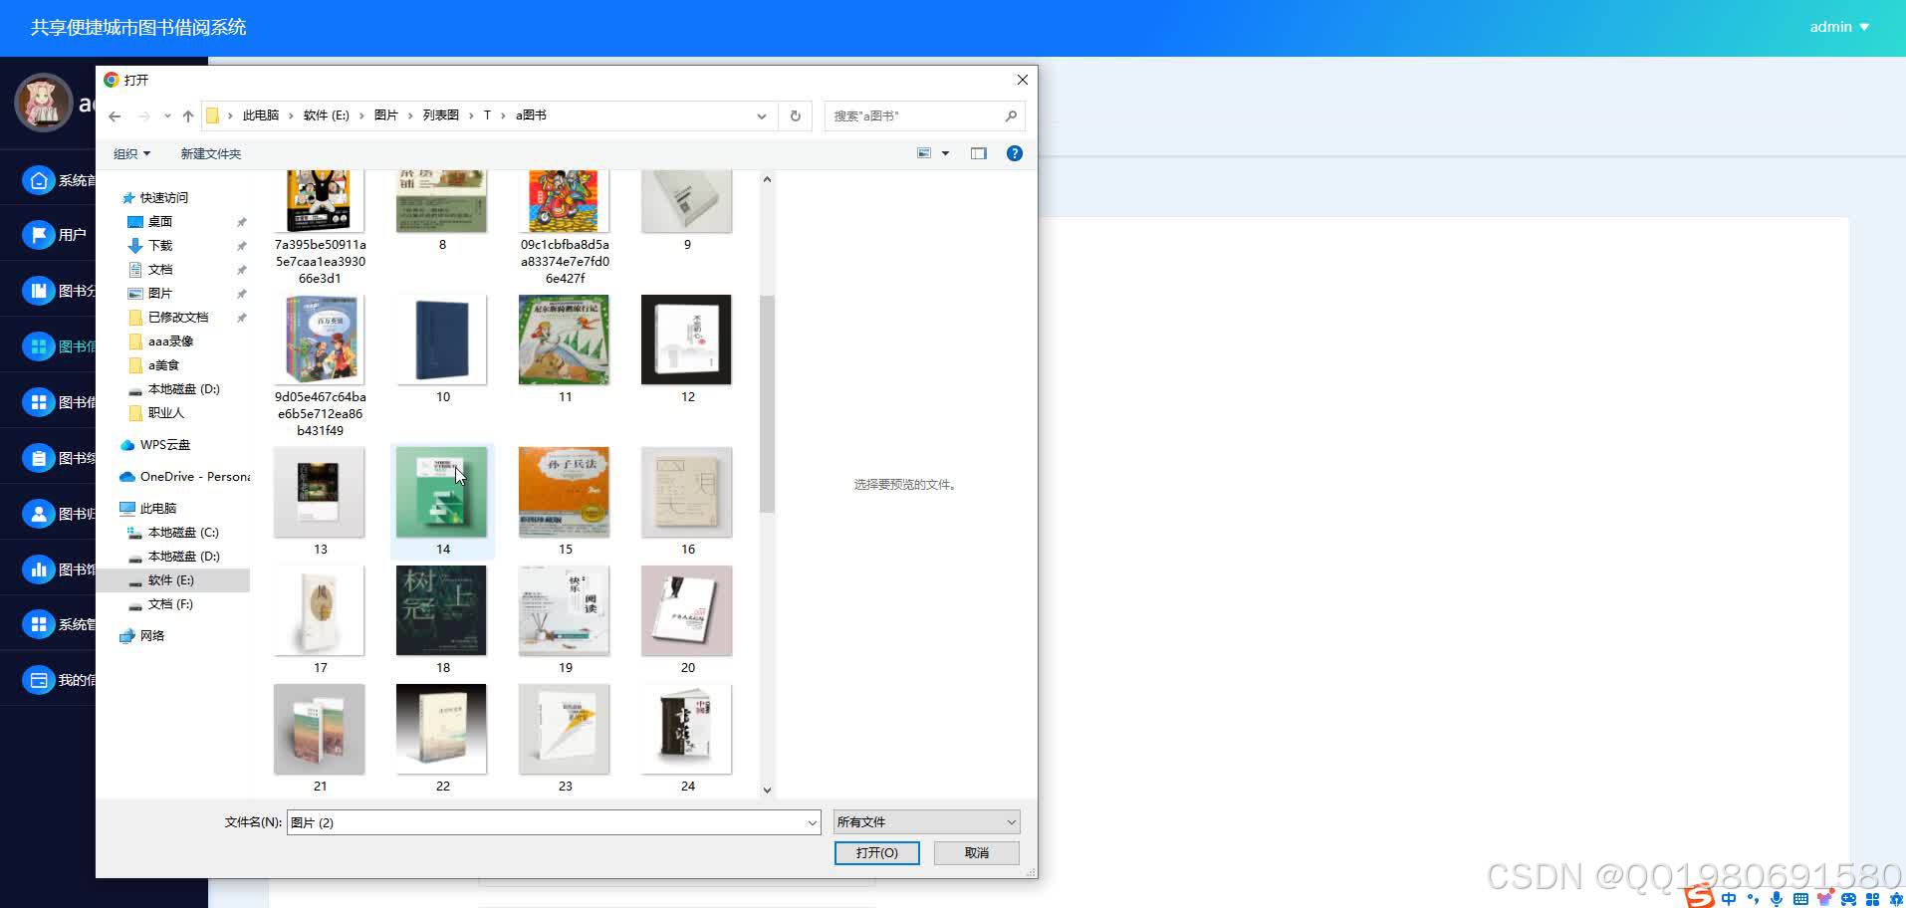Select 文档 (F:) drive
Screen dimensions: 1906x908
[x=169, y=604]
